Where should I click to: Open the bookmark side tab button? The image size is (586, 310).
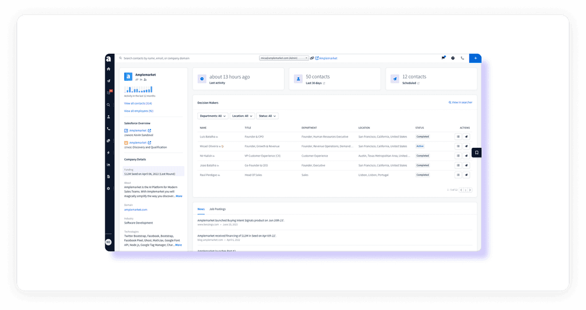(477, 153)
